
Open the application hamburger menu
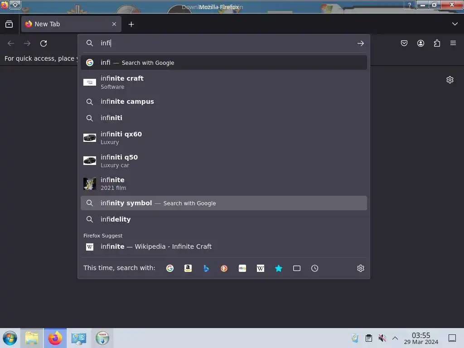pos(453,43)
